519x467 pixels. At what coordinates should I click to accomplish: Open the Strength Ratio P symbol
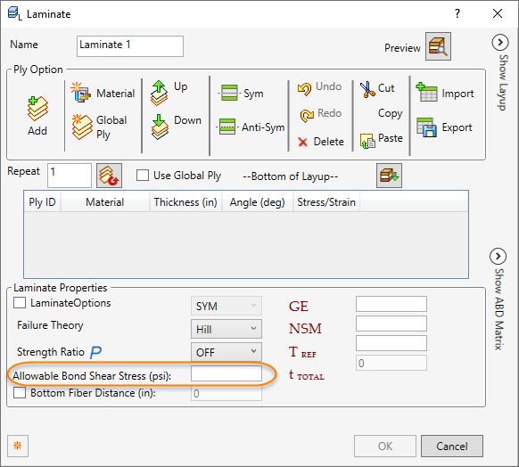95,351
